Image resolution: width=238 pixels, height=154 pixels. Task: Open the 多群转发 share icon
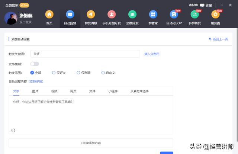tap(195, 15)
